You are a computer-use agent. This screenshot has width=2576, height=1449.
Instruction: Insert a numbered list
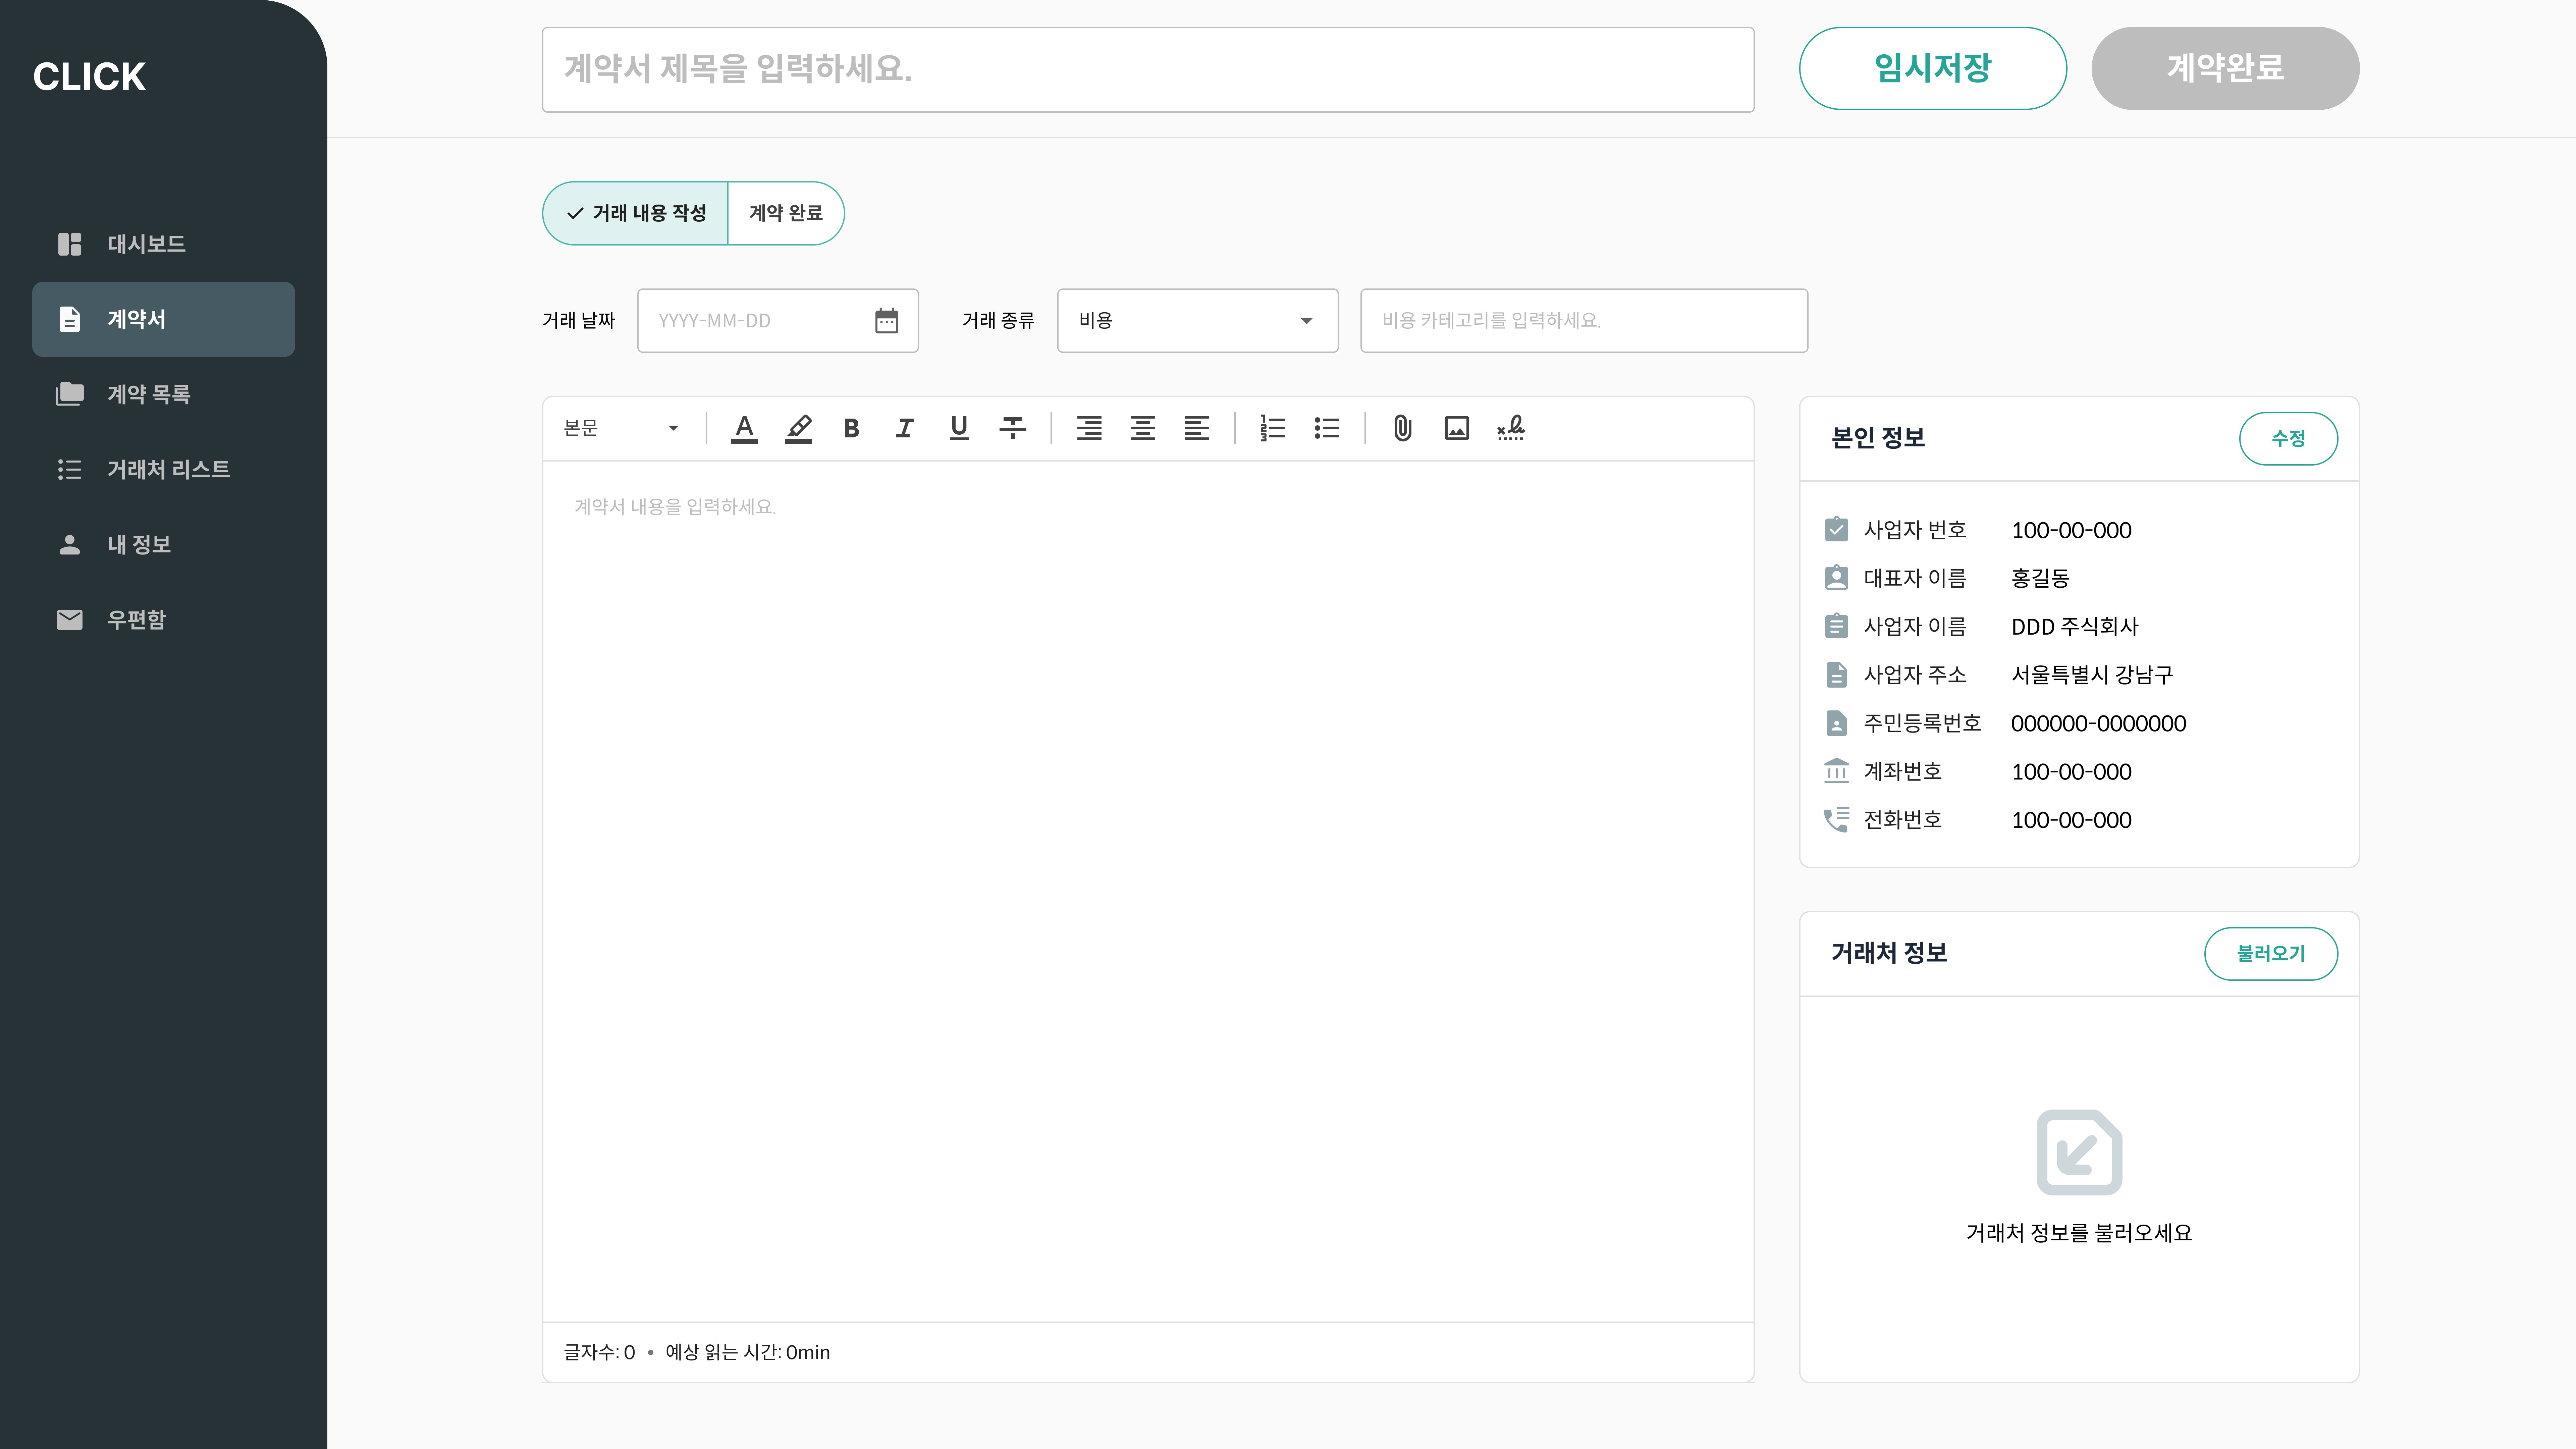point(1272,428)
